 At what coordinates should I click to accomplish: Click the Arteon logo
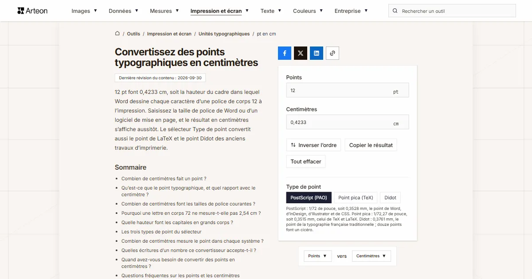click(x=32, y=11)
